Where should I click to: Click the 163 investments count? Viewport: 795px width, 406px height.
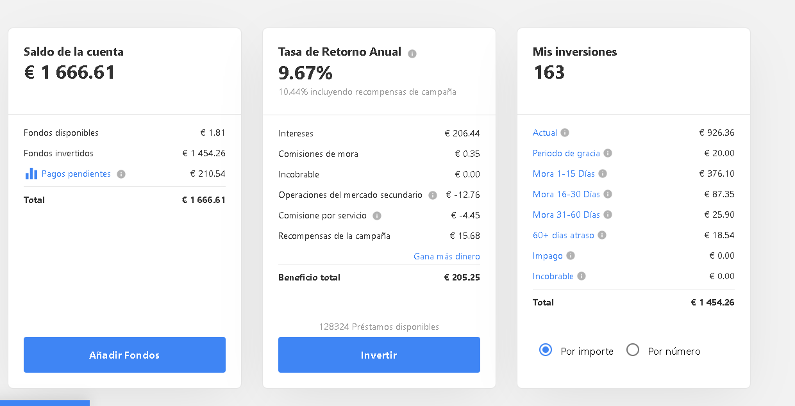(x=549, y=72)
